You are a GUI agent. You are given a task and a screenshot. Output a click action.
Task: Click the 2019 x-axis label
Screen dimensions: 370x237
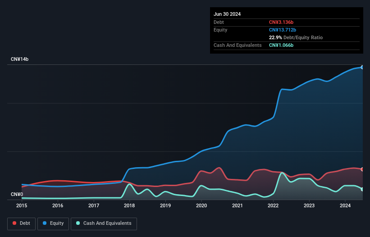point(165,205)
